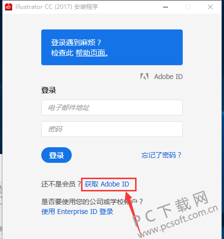The height and width of the screenshot is (239, 224).
Task: Click the blue 登录遇到麻烦？ banner
Action: coord(112,47)
